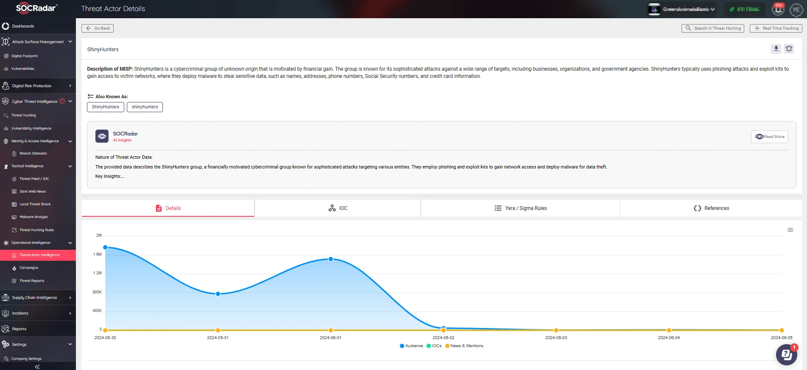The height and width of the screenshot is (370, 807).
Task: Click the SOCRadar AI Insights logo icon
Action: tap(102, 136)
